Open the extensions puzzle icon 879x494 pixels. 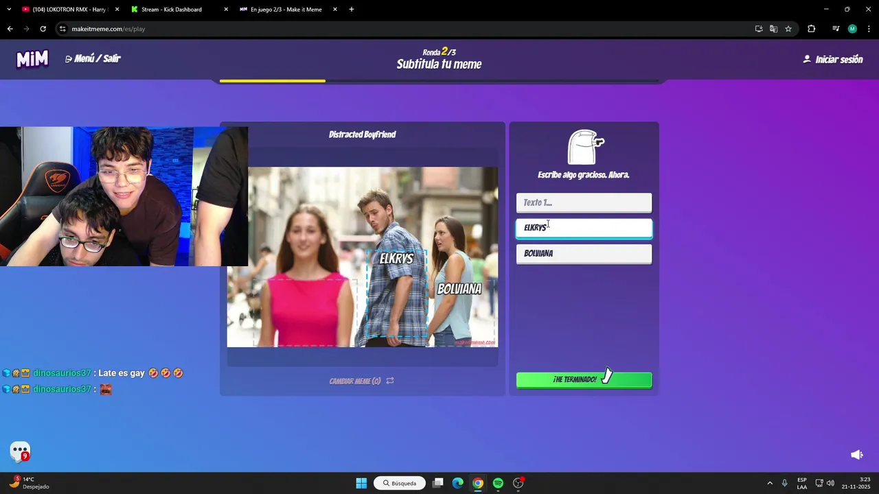(x=812, y=29)
